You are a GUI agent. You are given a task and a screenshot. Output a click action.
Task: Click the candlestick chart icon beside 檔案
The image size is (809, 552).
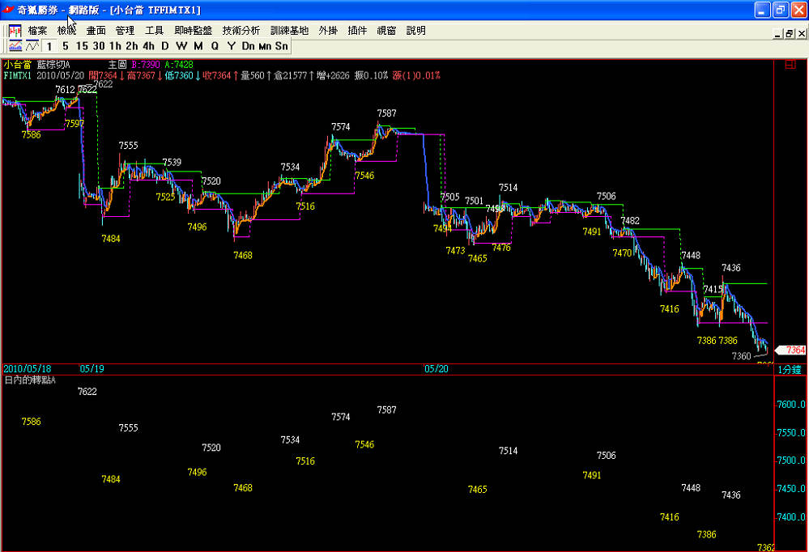pos(15,31)
